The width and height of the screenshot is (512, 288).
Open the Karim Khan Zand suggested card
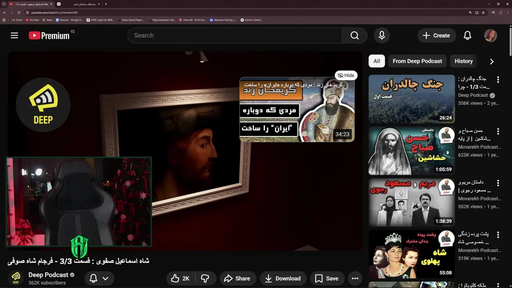[297, 110]
